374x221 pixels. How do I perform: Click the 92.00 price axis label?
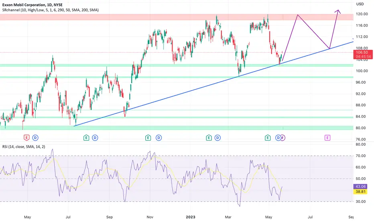pos(362,94)
